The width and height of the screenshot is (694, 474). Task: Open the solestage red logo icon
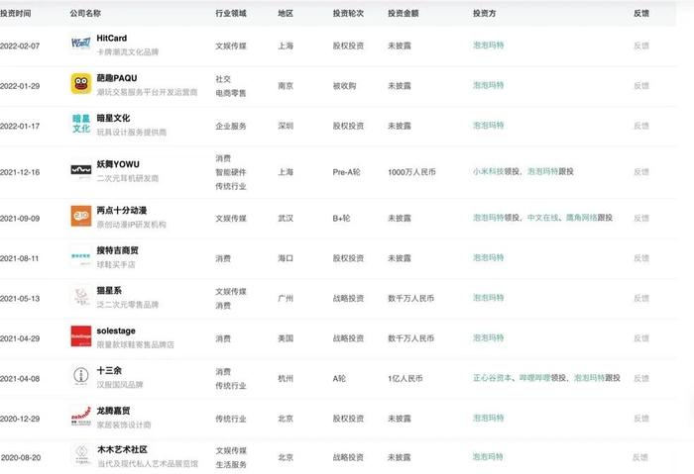[81, 336]
